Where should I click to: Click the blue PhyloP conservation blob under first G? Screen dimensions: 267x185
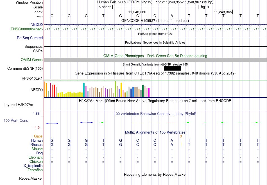click(x=52, y=123)
